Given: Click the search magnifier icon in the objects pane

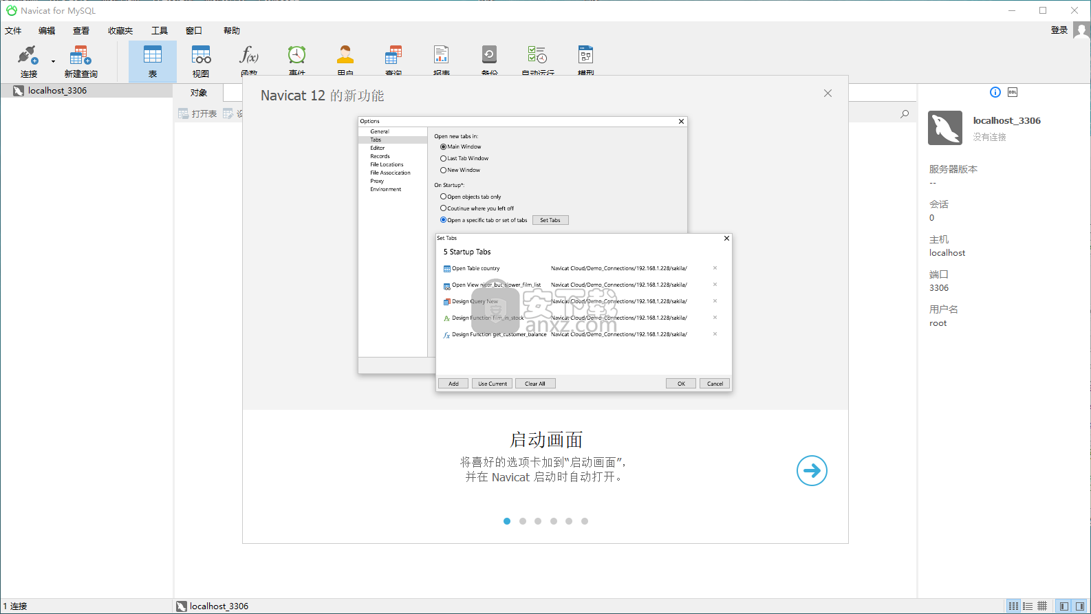Looking at the screenshot, I should pyautogui.click(x=905, y=114).
